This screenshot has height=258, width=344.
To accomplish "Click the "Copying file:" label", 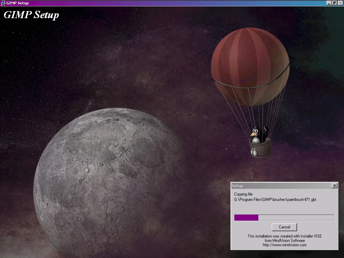I will click(244, 194).
